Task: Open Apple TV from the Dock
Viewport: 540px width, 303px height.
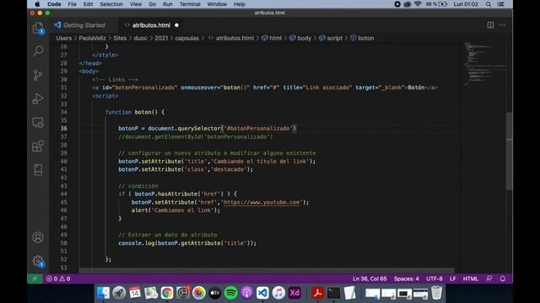Action: tap(215, 293)
